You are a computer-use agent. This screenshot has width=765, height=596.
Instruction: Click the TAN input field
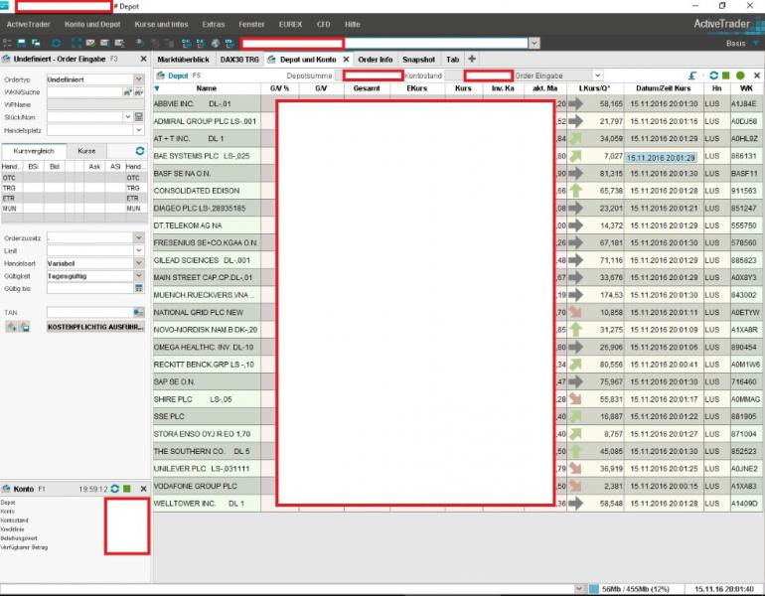coord(84,312)
